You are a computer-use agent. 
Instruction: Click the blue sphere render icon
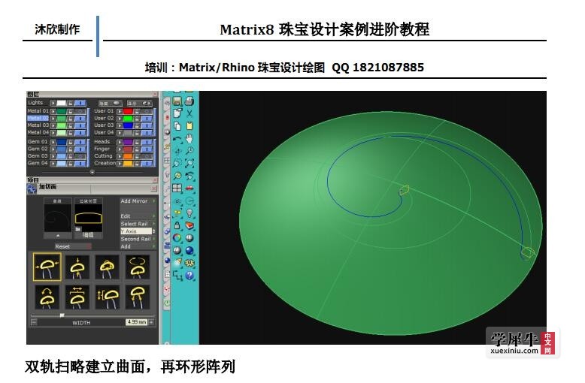click(189, 250)
